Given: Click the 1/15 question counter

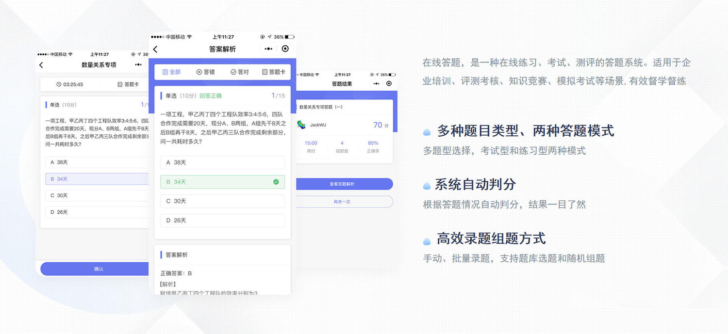Looking at the screenshot, I should [279, 95].
